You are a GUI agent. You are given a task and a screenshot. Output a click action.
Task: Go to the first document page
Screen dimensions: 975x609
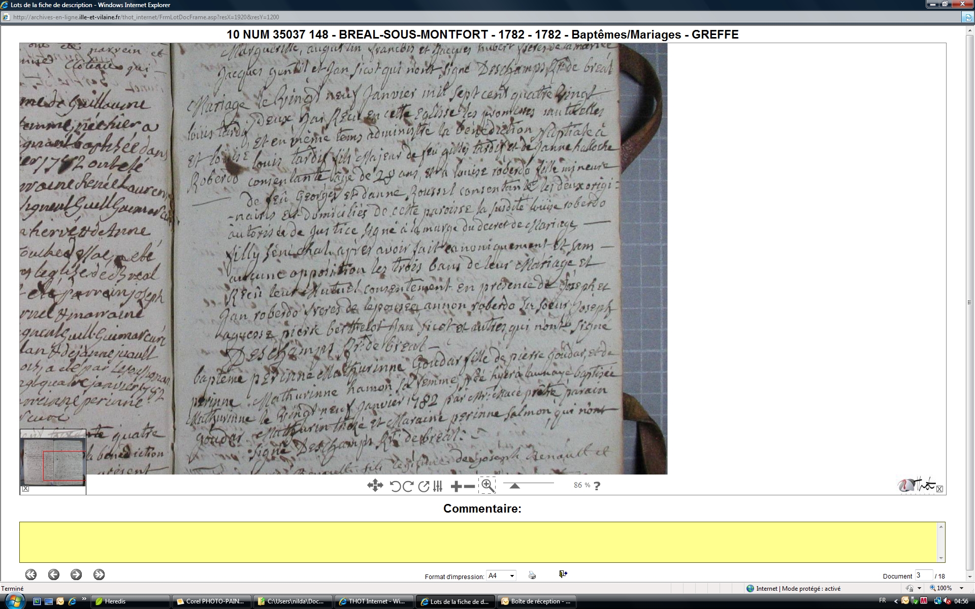31,574
